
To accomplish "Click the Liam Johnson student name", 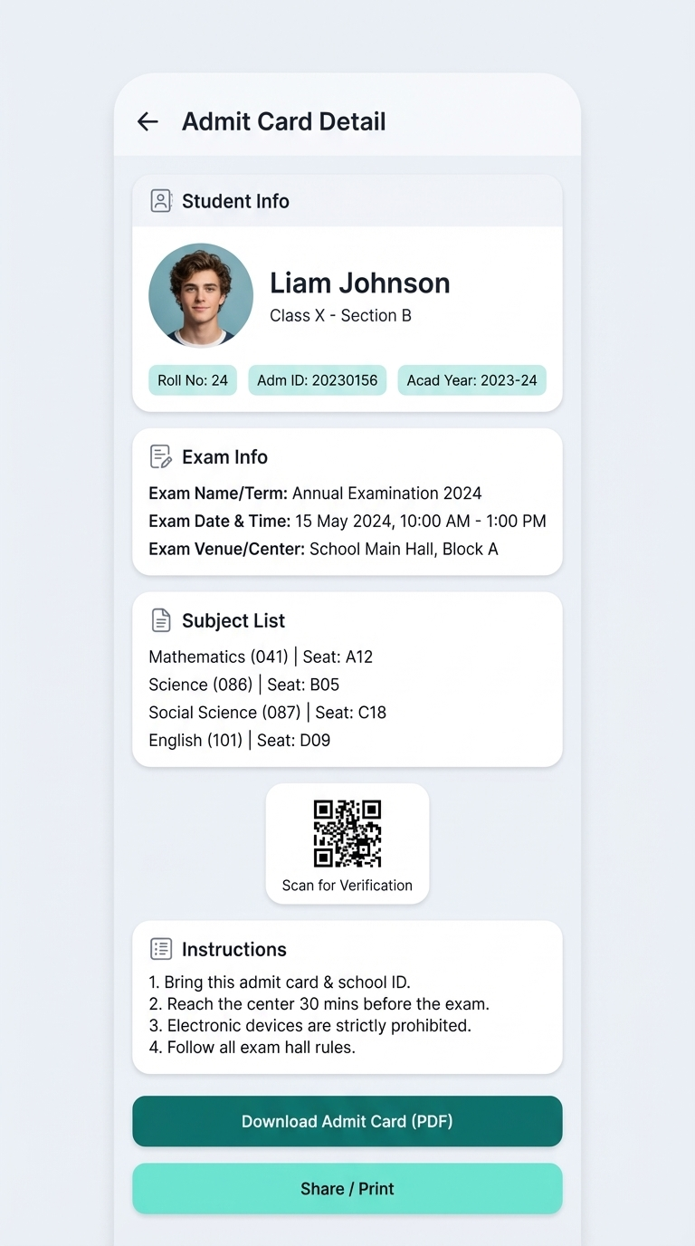I will tap(359, 283).
